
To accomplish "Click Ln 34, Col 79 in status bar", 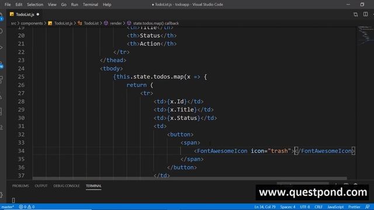I will [265, 207].
